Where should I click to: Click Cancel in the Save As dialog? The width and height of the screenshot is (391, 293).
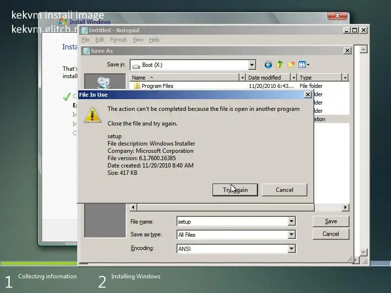pyautogui.click(x=331, y=234)
